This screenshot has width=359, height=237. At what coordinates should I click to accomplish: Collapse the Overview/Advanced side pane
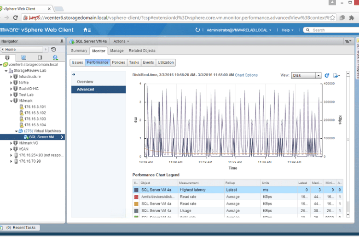(74, 74)
